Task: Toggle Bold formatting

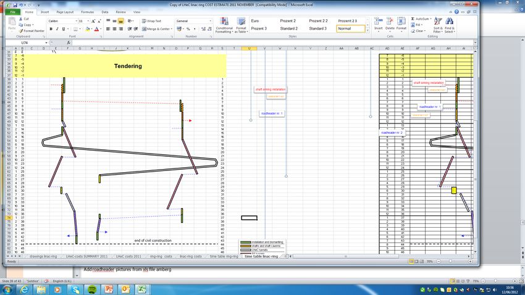Action: coord(51,29)
